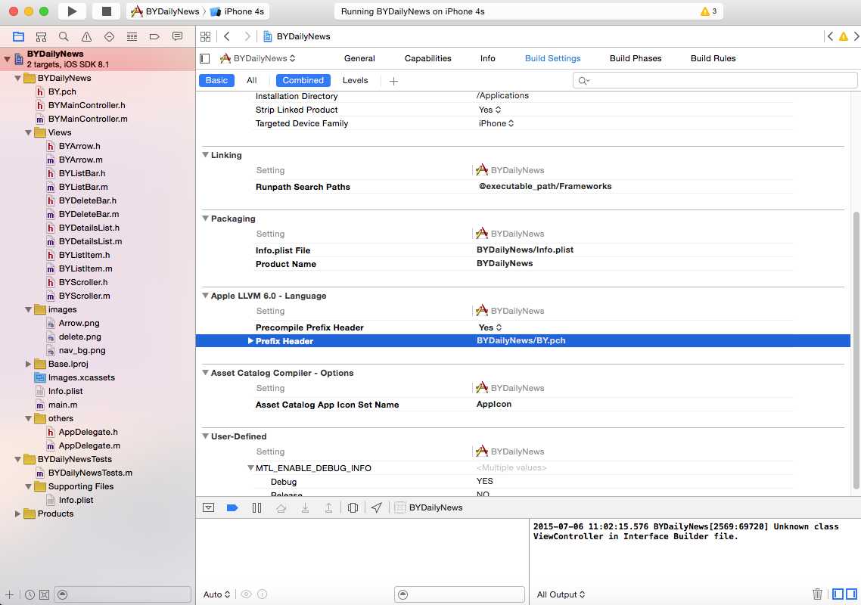Click the info icon in variables view
Screen dimensions: 861x605
(x=263, y=594)
